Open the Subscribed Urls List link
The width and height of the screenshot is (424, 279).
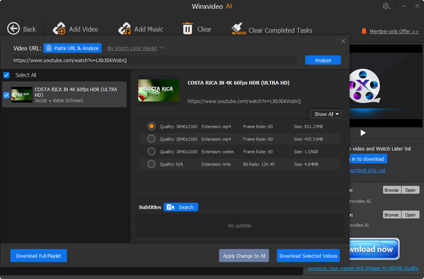(367, 171)
